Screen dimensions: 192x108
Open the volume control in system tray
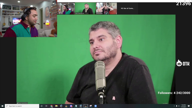coord(179,106)
